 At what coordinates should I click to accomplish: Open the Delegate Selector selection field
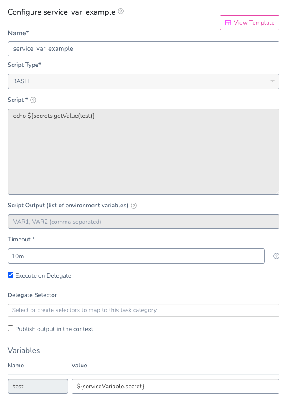pyautogui.click(x=144, y=310)
